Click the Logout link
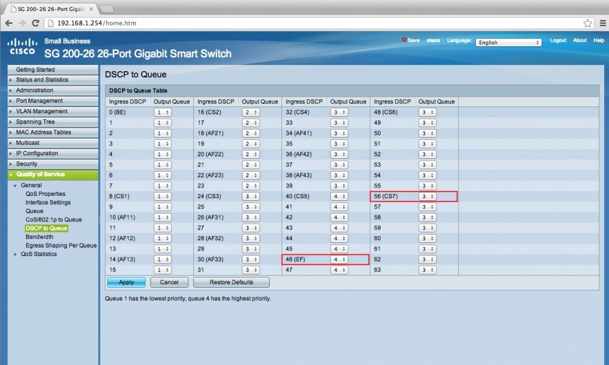Screen dimensions: 609x365 [x=558, y=40]
